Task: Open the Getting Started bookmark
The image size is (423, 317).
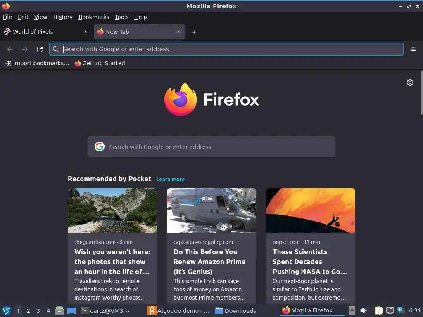Action: 100,63
